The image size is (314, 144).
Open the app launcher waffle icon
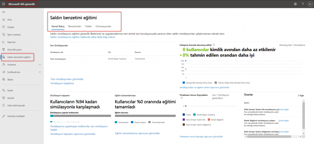pyautogui.click(x=4, y=4)
